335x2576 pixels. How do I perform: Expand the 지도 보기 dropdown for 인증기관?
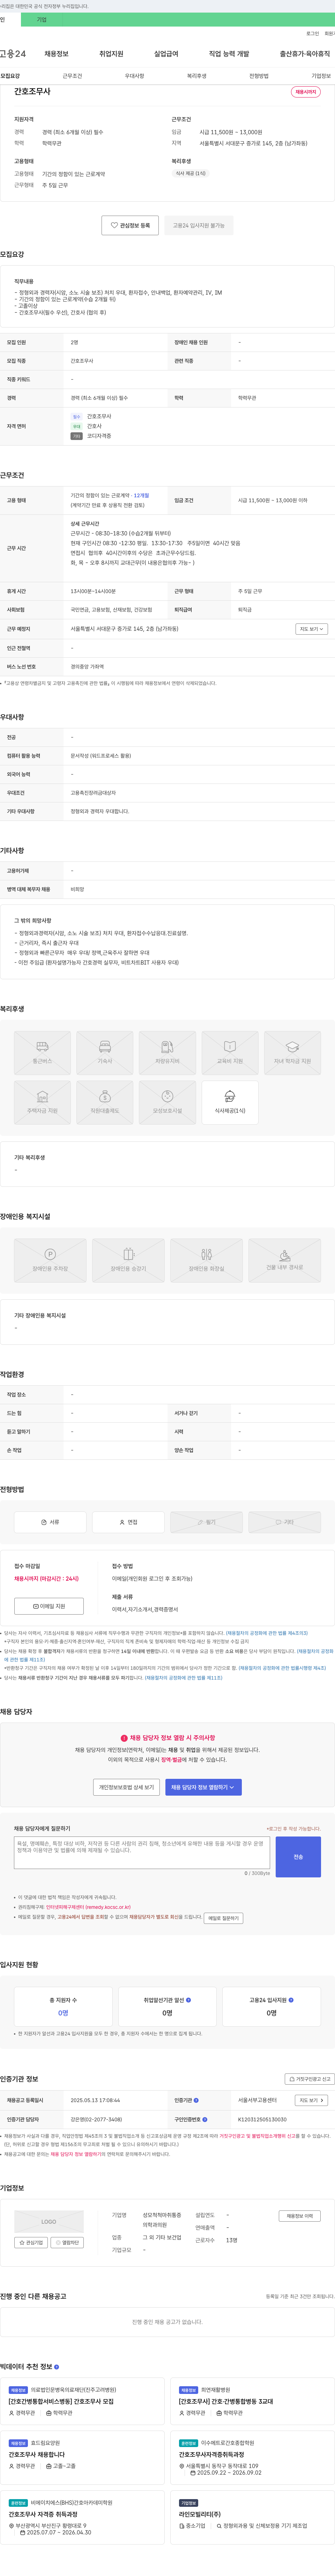(311, 2100)
